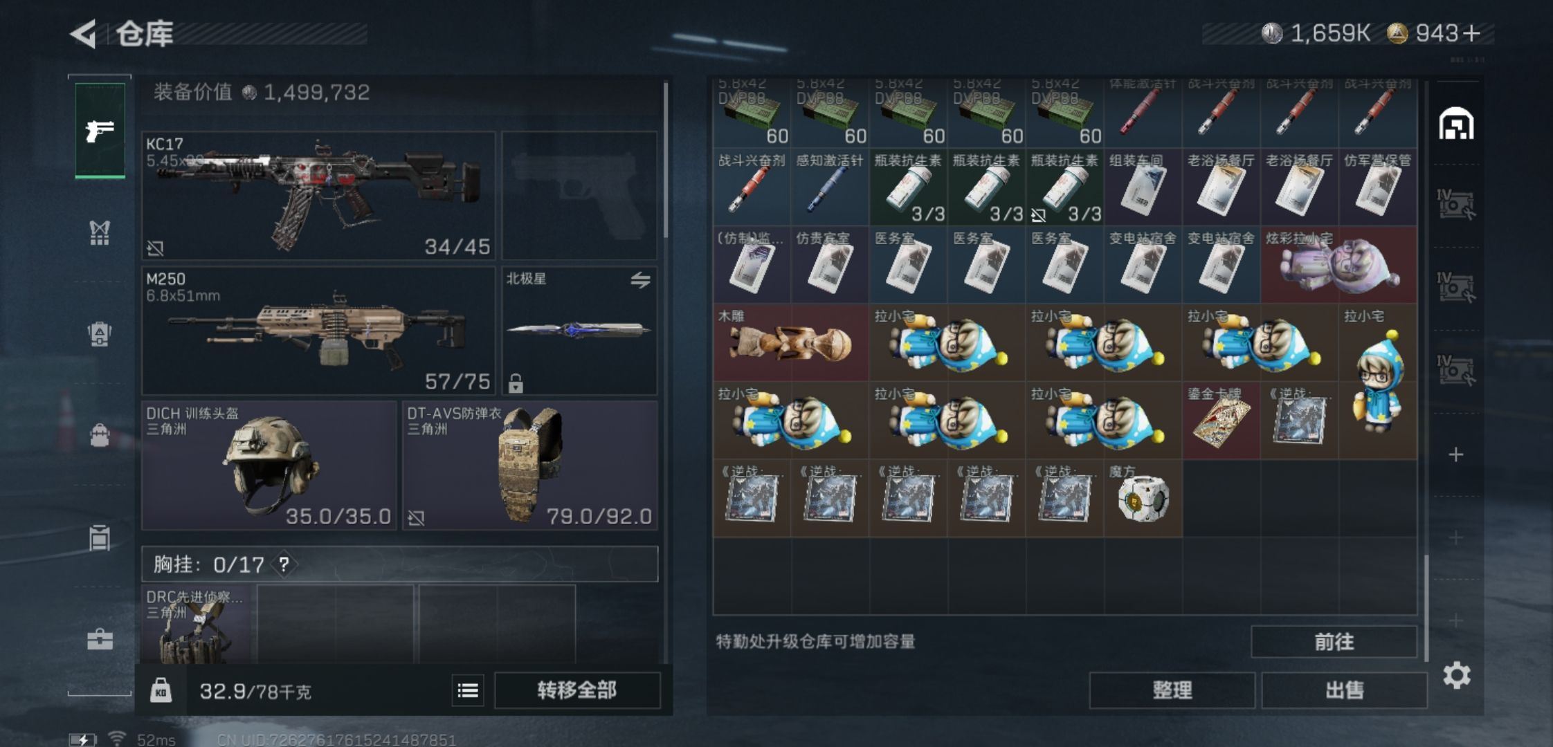
Task: Go back using the arrow beside 仓库
Action: (x=83, y=34)
